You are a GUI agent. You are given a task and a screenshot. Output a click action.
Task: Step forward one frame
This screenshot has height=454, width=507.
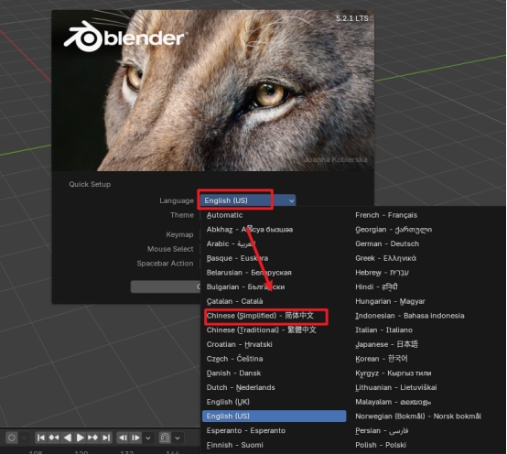[x=135, y=438]
